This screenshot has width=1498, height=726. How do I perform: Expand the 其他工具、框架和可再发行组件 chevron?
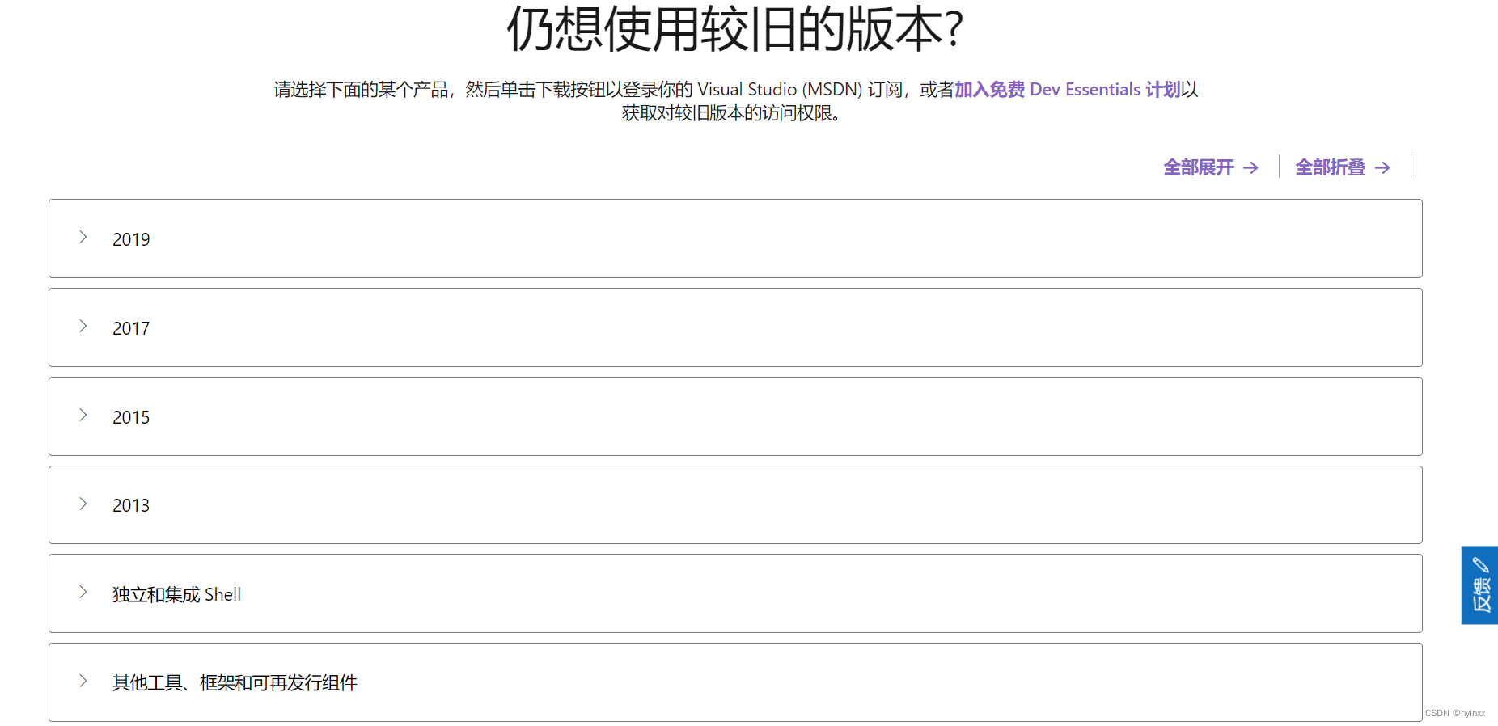(83, 681)
